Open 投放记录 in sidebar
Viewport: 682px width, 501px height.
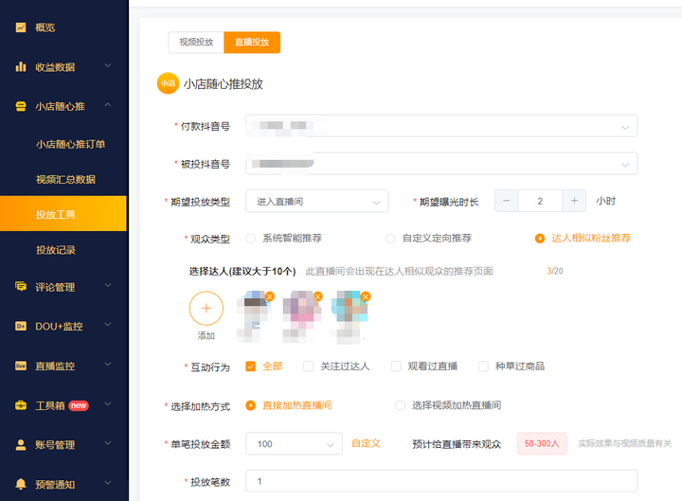[56, 250]
